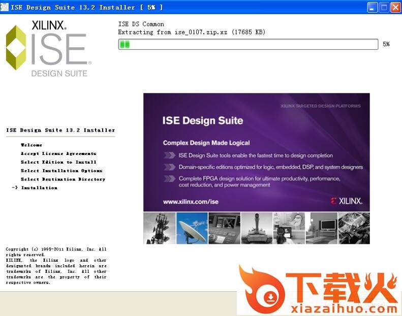Viewport: 402px width, 316px height.
Task: Minimize the ISE installer window
Action: pyautogui.click(x=373, y=7)
